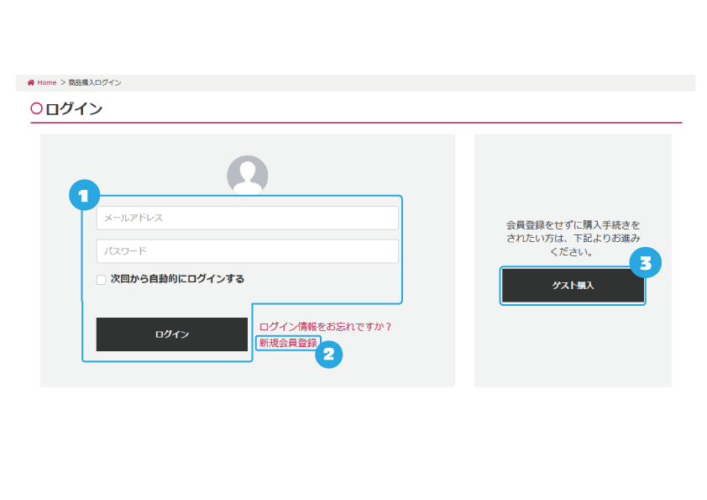This screenshot has height=500, width=707.
Task: Click the pink circle icon beside ログイン heading
Action: coord(36,108)
